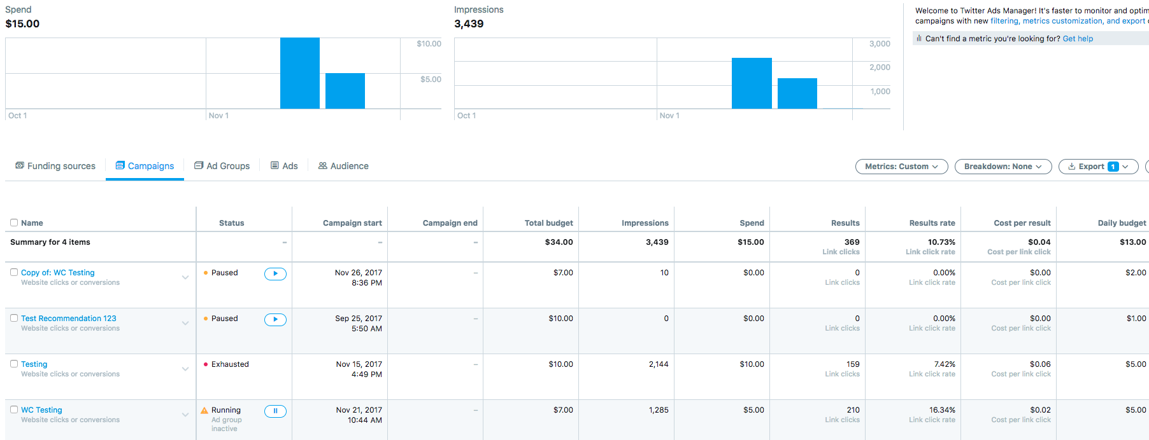Click the Get help link

[x=1078, y=39]
